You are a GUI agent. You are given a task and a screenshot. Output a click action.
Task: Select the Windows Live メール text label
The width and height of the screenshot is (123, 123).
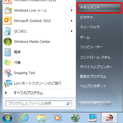[x=30, y=10]
